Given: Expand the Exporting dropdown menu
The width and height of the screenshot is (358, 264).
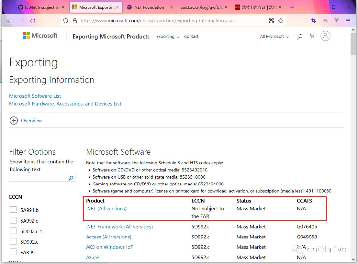Looking at the screenshot, I should pyautogui.click(x=168, y=36).
